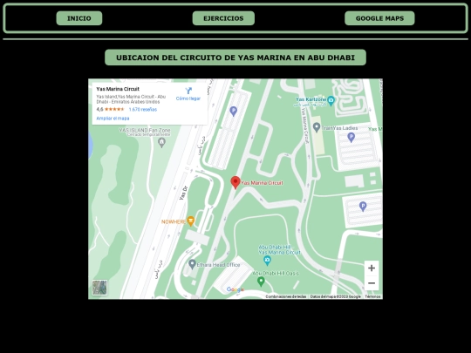Screen dimensions: 471x353
Task: Click the Google logo on map
Action: (235, 289)
